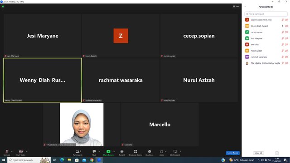The width and height of the screenshot is (290, 163).
Task: Open File Explorer from the taskbar
Action: [69, 160]
